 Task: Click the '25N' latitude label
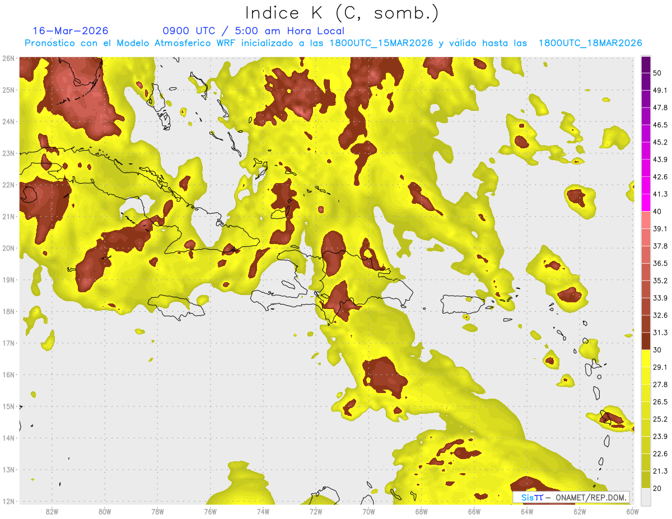8,90
